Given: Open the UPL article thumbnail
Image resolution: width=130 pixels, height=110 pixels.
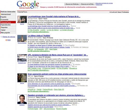Looking at the screenshot, I should [x=22, y=58].
